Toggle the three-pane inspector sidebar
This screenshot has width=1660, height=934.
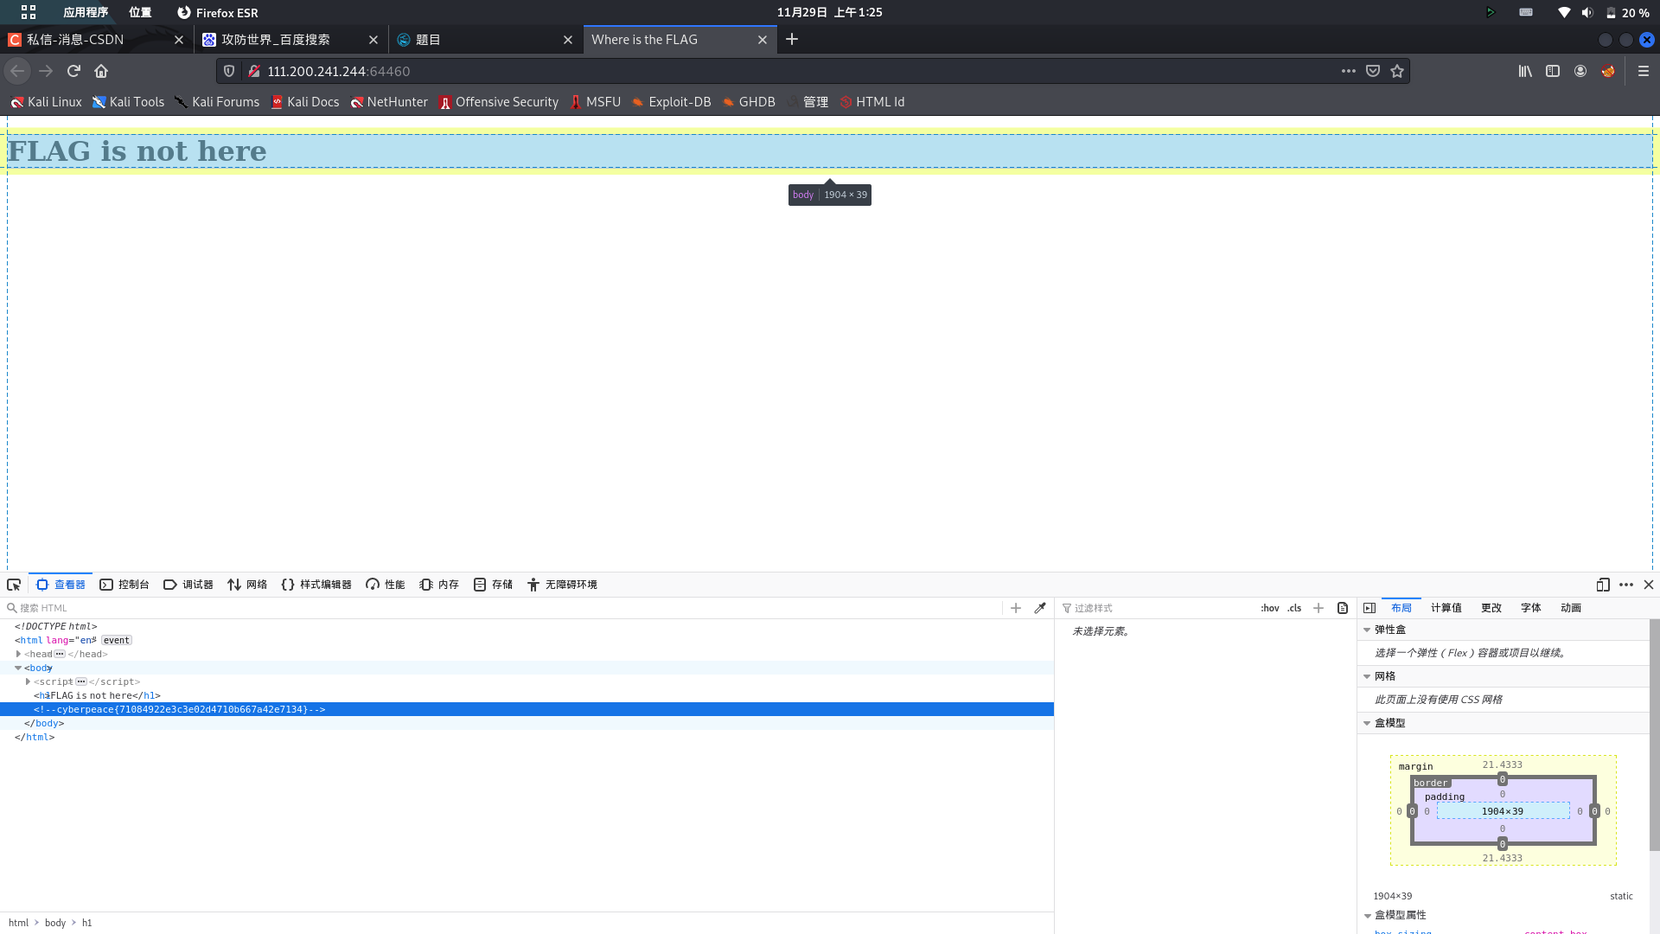[x=1369, y=608]
